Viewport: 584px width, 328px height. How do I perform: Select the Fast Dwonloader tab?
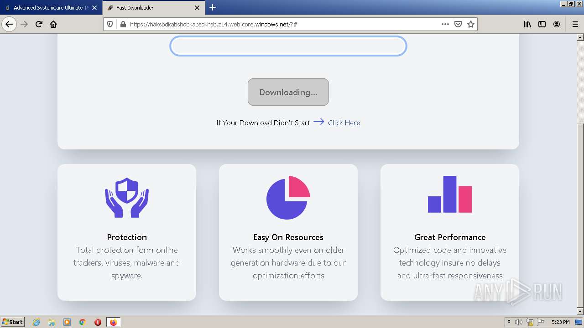tap(154, 8)
